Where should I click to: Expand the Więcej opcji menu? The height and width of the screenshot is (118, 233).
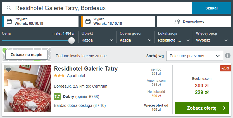click(212, 40)
